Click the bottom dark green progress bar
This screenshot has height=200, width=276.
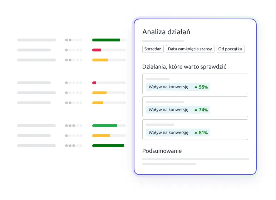tap(108, 146)
